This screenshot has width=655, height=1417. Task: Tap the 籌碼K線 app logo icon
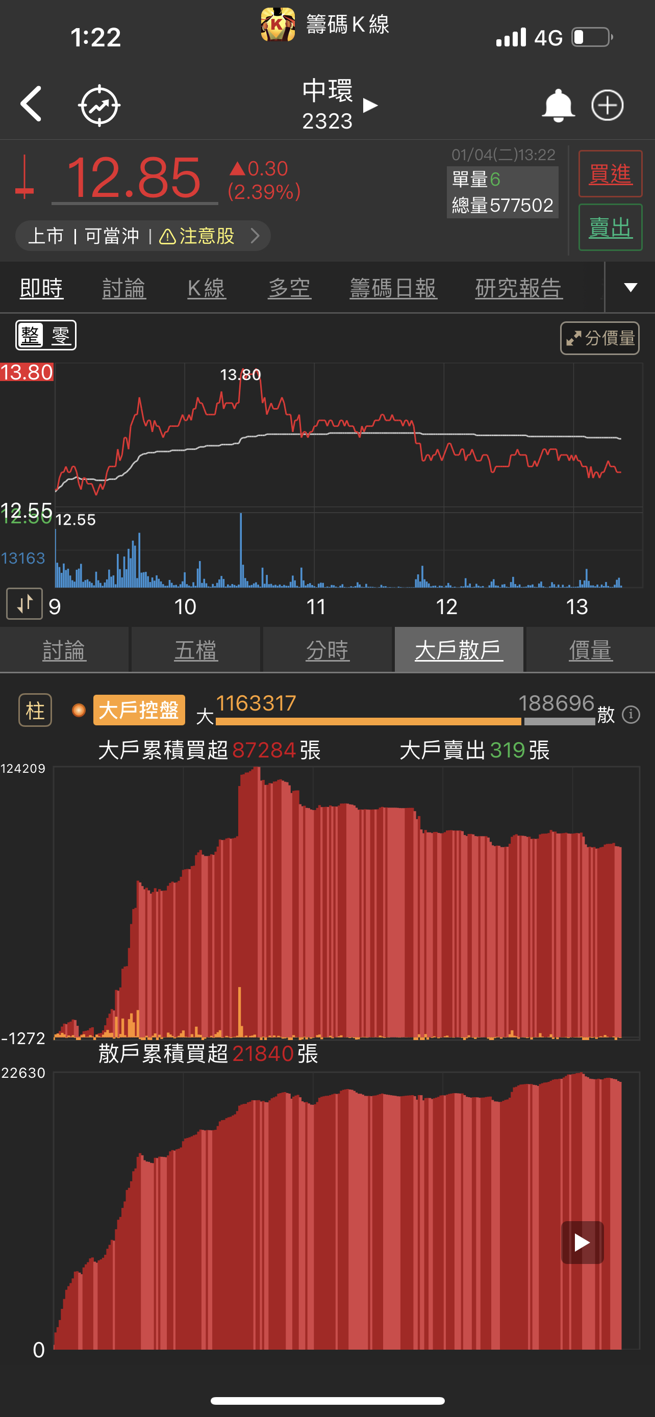tap(278, 24)
